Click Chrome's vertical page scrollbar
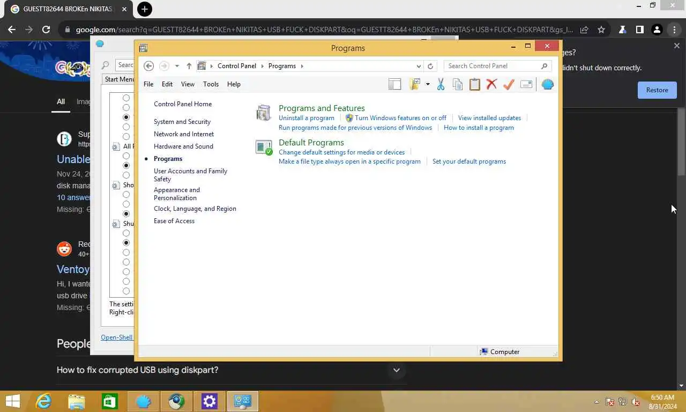Screen dimensions: 686x412 [x=681, y=142]
